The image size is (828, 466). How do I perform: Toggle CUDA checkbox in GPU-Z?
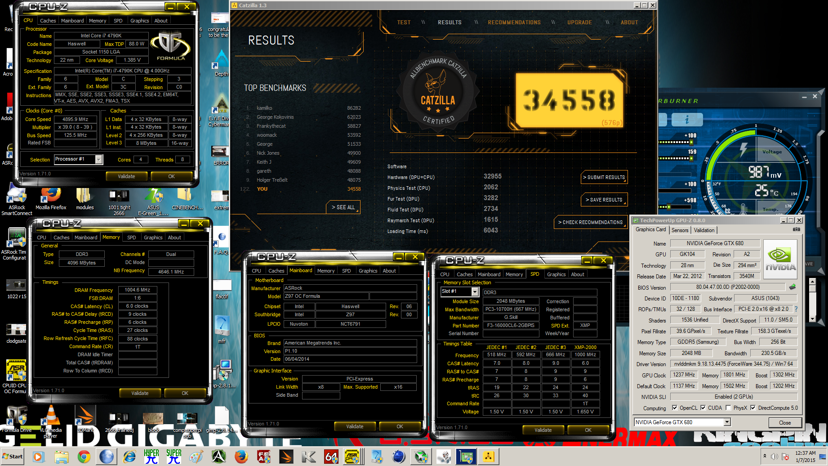click(x=703, y=408)
